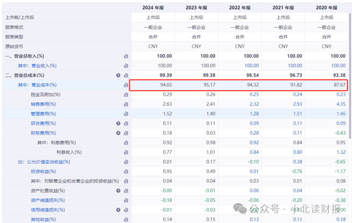Select the 2020 年报 column header
The image size is (352, 223).
tap(327, 7)
